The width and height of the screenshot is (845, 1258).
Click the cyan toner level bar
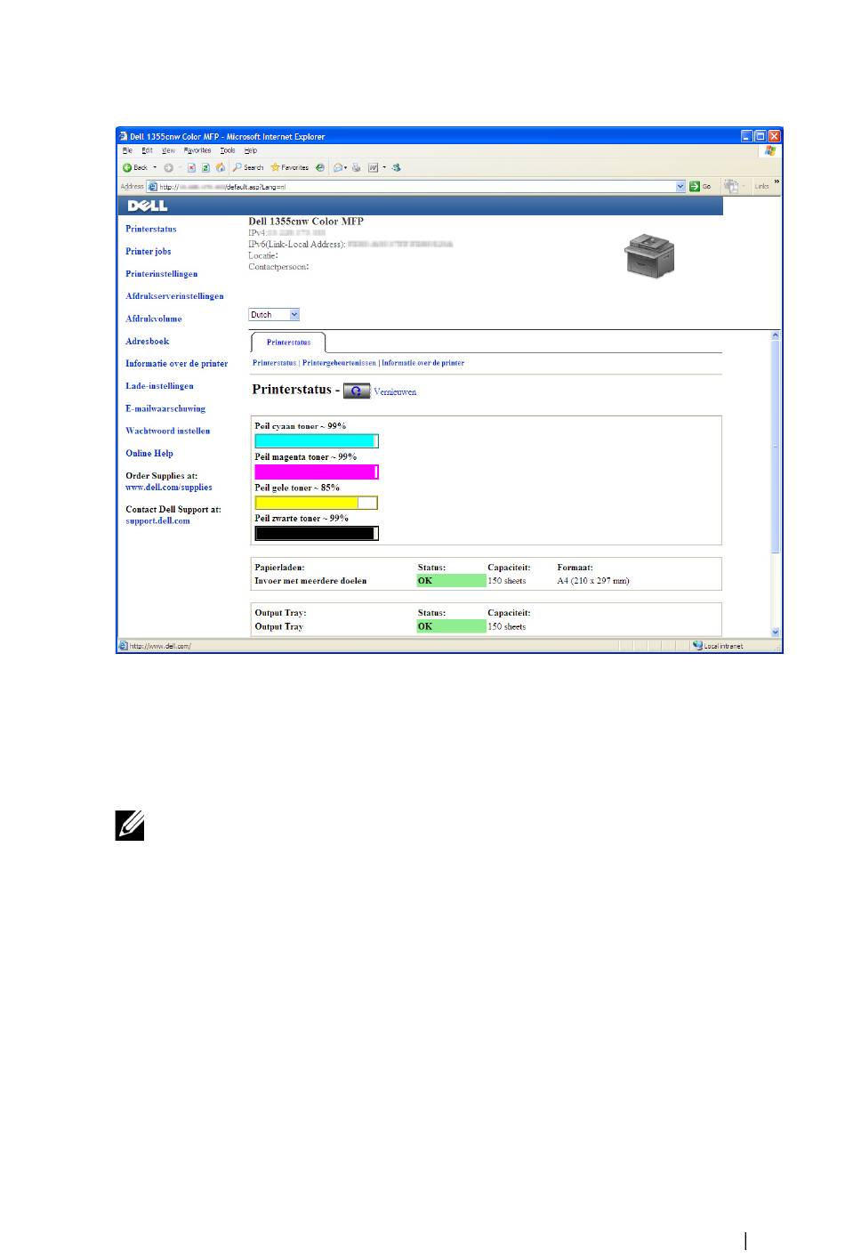pyautogui.click(x=317, y=441)
